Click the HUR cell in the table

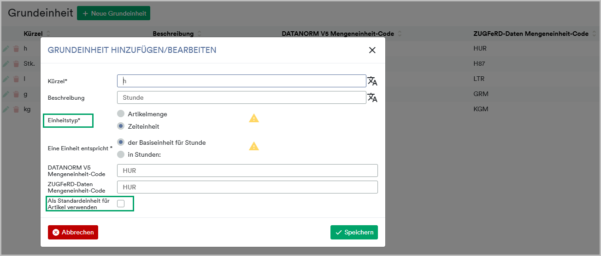coord(480,48)
